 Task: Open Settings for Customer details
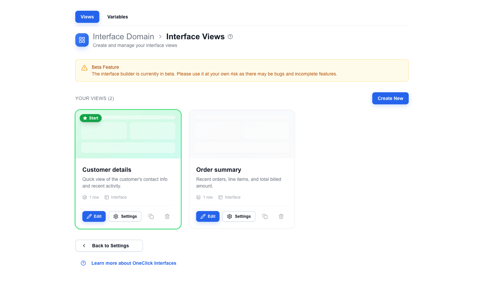[x=125, y=216]
